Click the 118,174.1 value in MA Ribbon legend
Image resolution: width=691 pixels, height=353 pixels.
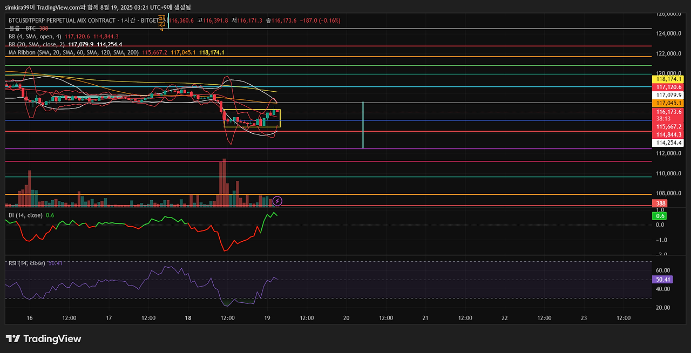[212, 52]
